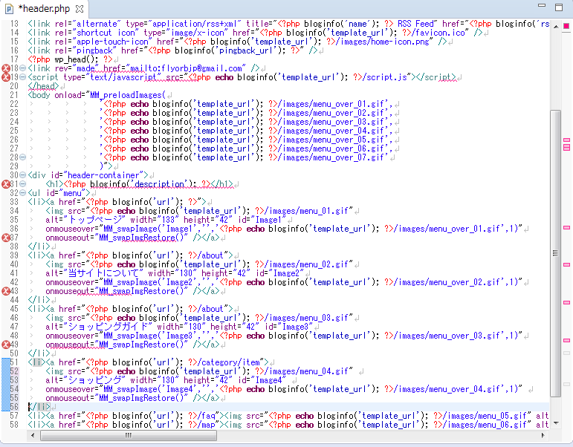Viewport: 573px width, 447px height.
Task: Click error marker on line 49
Action: [6, 345]
